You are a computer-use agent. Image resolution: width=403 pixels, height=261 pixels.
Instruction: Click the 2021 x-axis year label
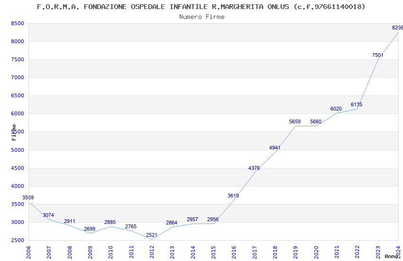[337, 252]
